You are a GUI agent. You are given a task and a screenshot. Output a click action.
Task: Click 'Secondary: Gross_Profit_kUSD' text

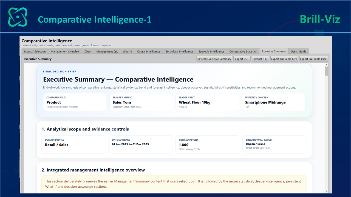[127, 107]
